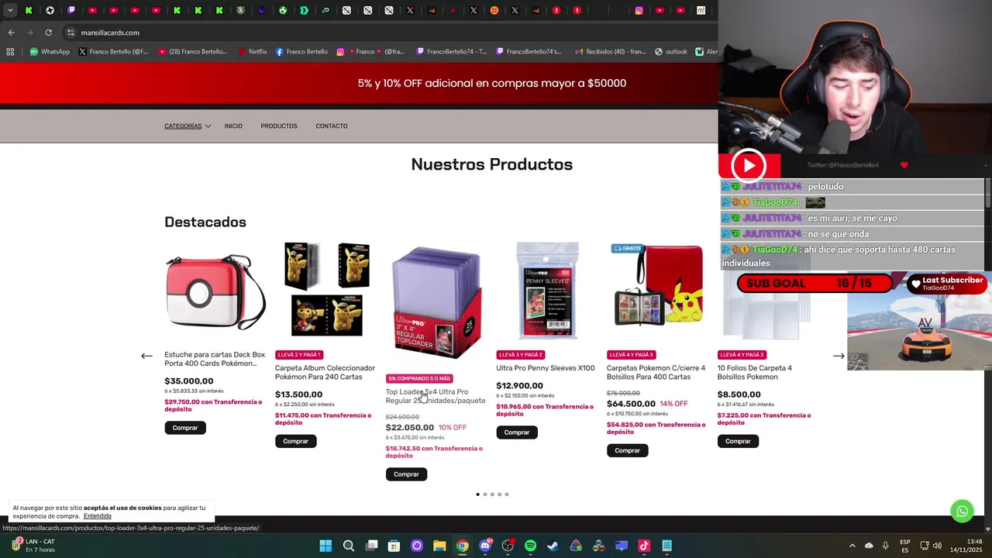Open the tab search dropdown button
Viewport: 992px width, 558px height.
tap(10, 10)
